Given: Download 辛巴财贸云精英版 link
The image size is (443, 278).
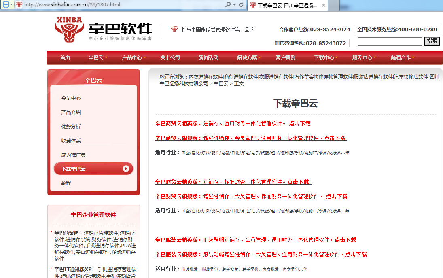Looking at the screenshot, I should pyautogui.click(x=233, y=182).
